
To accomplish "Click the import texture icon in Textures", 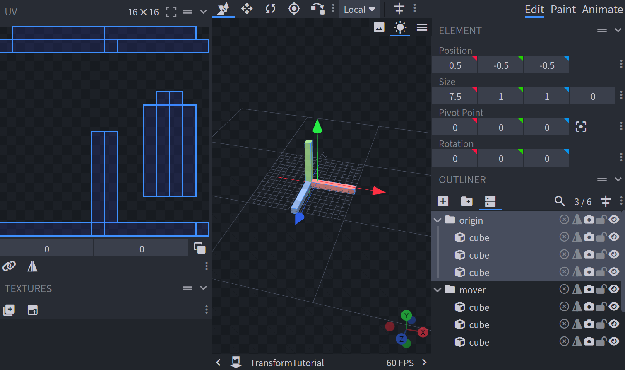I will (9, 310).
